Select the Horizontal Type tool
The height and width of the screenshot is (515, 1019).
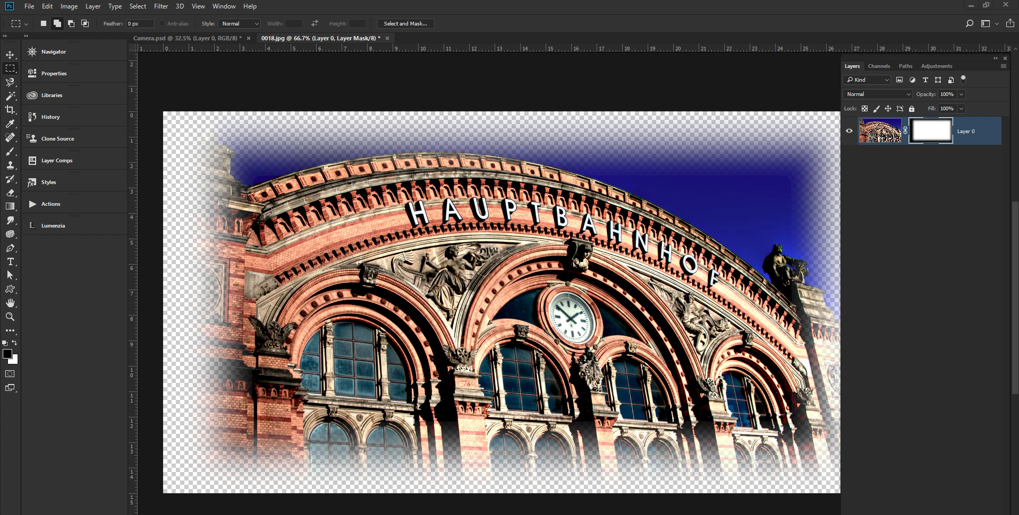coord(10,261)
